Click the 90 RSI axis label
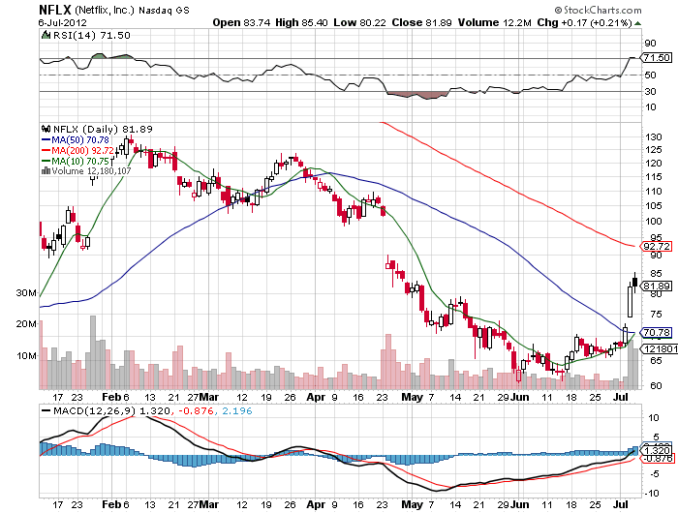This screenshot has height=513, width=678. (x=650, y=44)
